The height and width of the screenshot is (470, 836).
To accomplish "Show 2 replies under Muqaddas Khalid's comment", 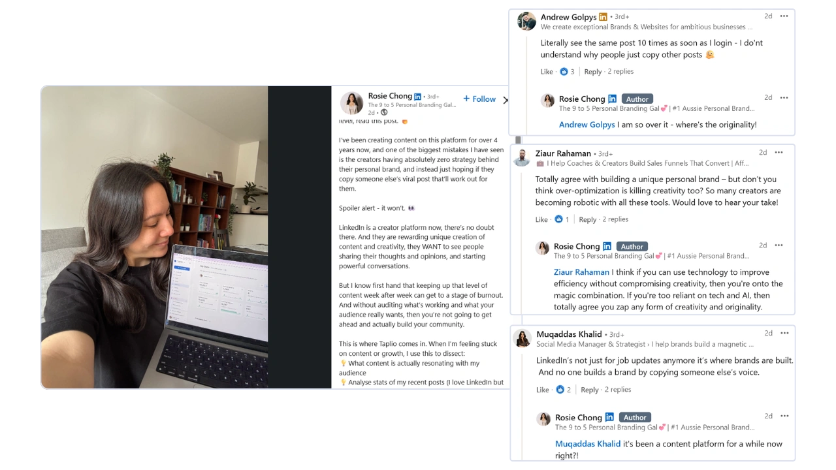I will pyautogui.click(x=618, y=390).
